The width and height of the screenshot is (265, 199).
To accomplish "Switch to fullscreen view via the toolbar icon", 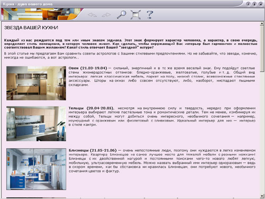I will (136, 14).
